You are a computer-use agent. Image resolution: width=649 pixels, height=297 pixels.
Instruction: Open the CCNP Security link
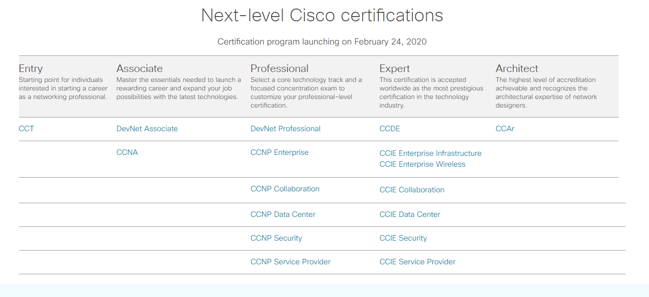[276, 238]
